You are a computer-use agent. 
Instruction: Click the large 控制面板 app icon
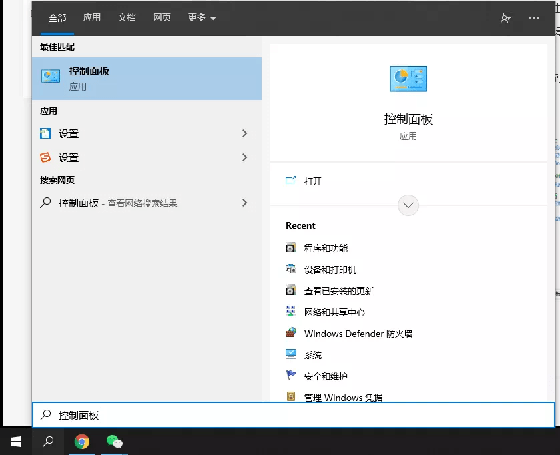tap(408, 78)
